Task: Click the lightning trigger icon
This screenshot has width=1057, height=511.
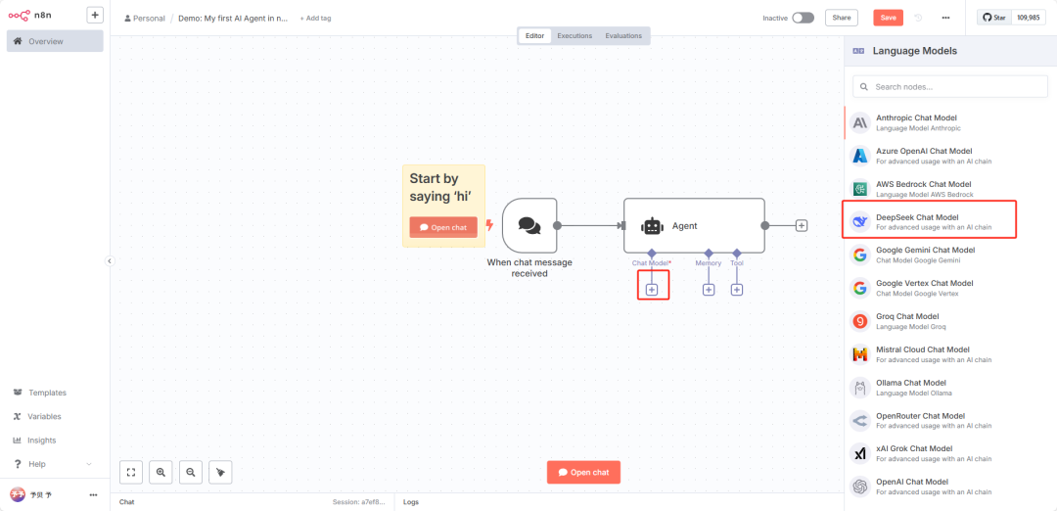Action: [x=489, y=225]
